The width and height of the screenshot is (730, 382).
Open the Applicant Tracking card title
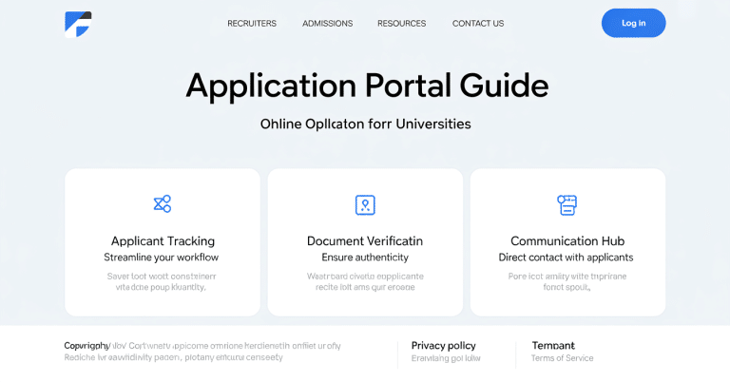click(x=163, y=241)
